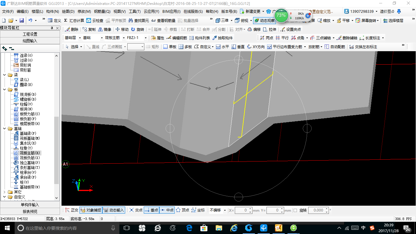
Task: Select 两点 two-point auxiliary axis
Action: point(267,38)
